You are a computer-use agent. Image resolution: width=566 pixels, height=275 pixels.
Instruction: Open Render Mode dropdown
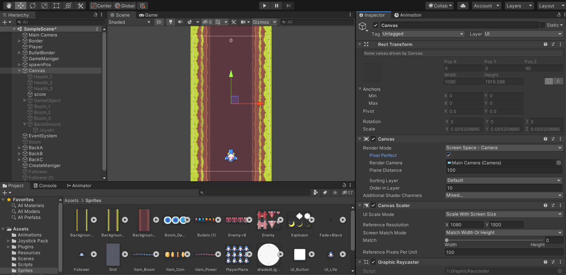tap(504, 148)
